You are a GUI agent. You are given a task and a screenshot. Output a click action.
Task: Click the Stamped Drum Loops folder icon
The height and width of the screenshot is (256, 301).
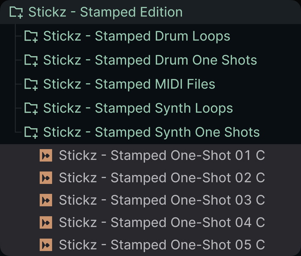pyautogui.click(x=31, y=36)
